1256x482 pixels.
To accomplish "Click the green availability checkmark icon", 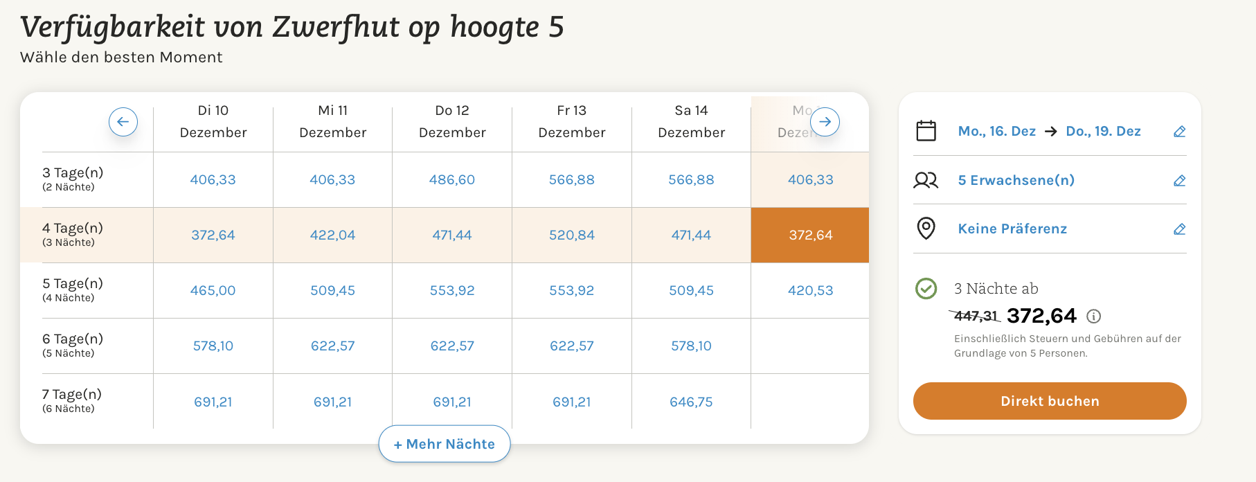I will coord(926,288).
